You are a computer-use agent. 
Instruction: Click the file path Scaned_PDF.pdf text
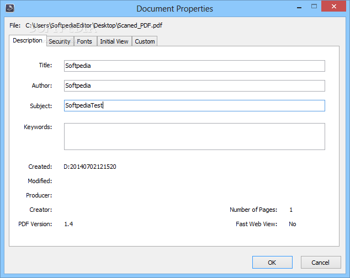[x=94, y=25]
